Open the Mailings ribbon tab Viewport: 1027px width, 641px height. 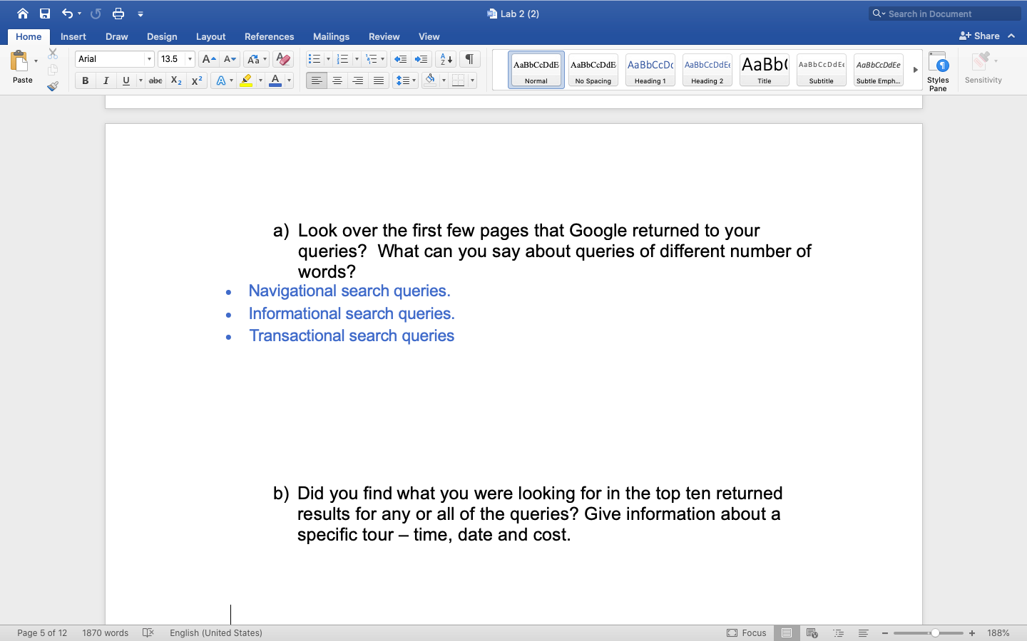pyautogui.click(x=331, y=36)
